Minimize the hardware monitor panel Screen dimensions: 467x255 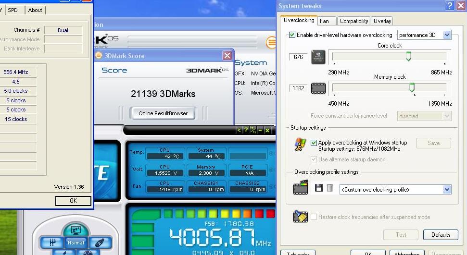(x=260, y=130)
